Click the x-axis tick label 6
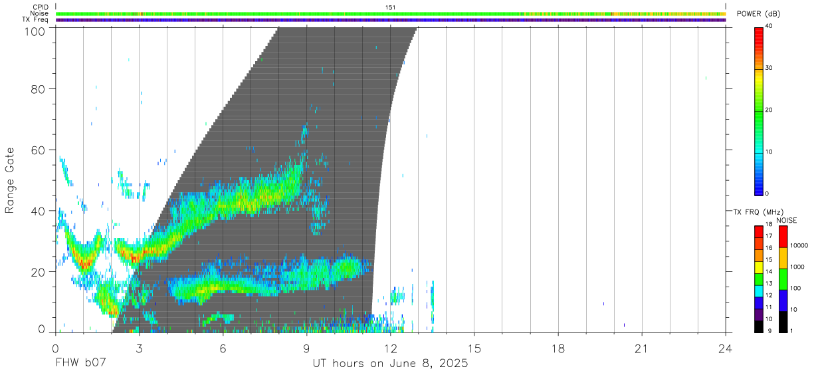 [x=223, y=348]
